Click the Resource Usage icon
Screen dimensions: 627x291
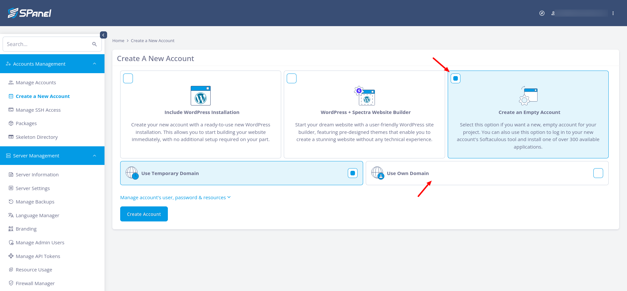(11, 269)
